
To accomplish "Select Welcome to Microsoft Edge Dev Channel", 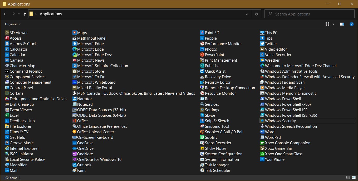I will point(298,66).
